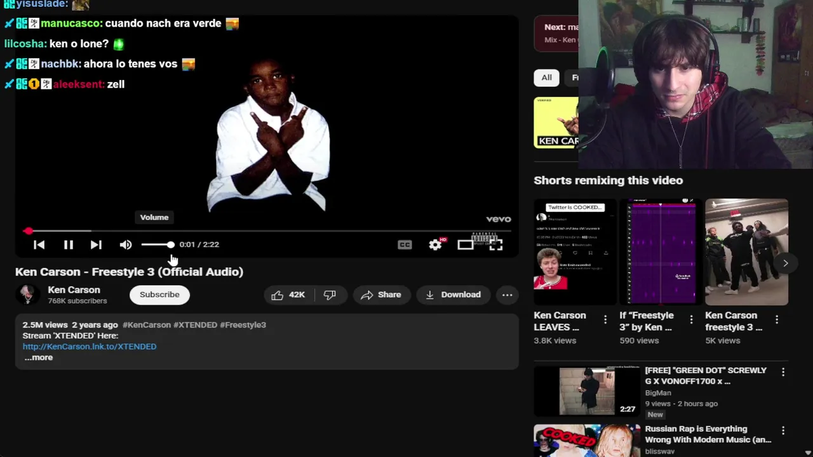The height and width of the screenshot is (457, 813).
Task: Click chat username manucasco
Action: 71,23
